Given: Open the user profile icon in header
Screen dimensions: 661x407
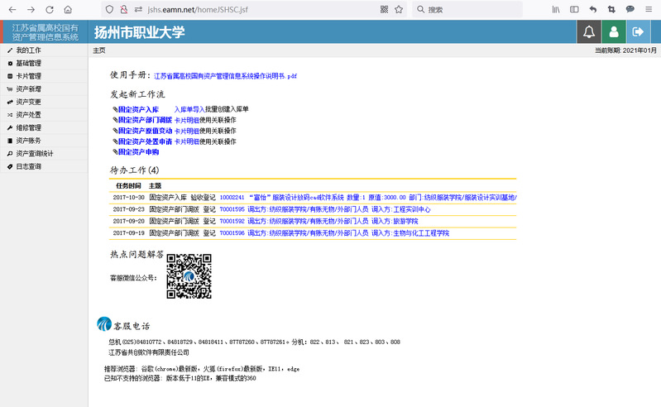Looking at the screenshot, I should [613, 32].
